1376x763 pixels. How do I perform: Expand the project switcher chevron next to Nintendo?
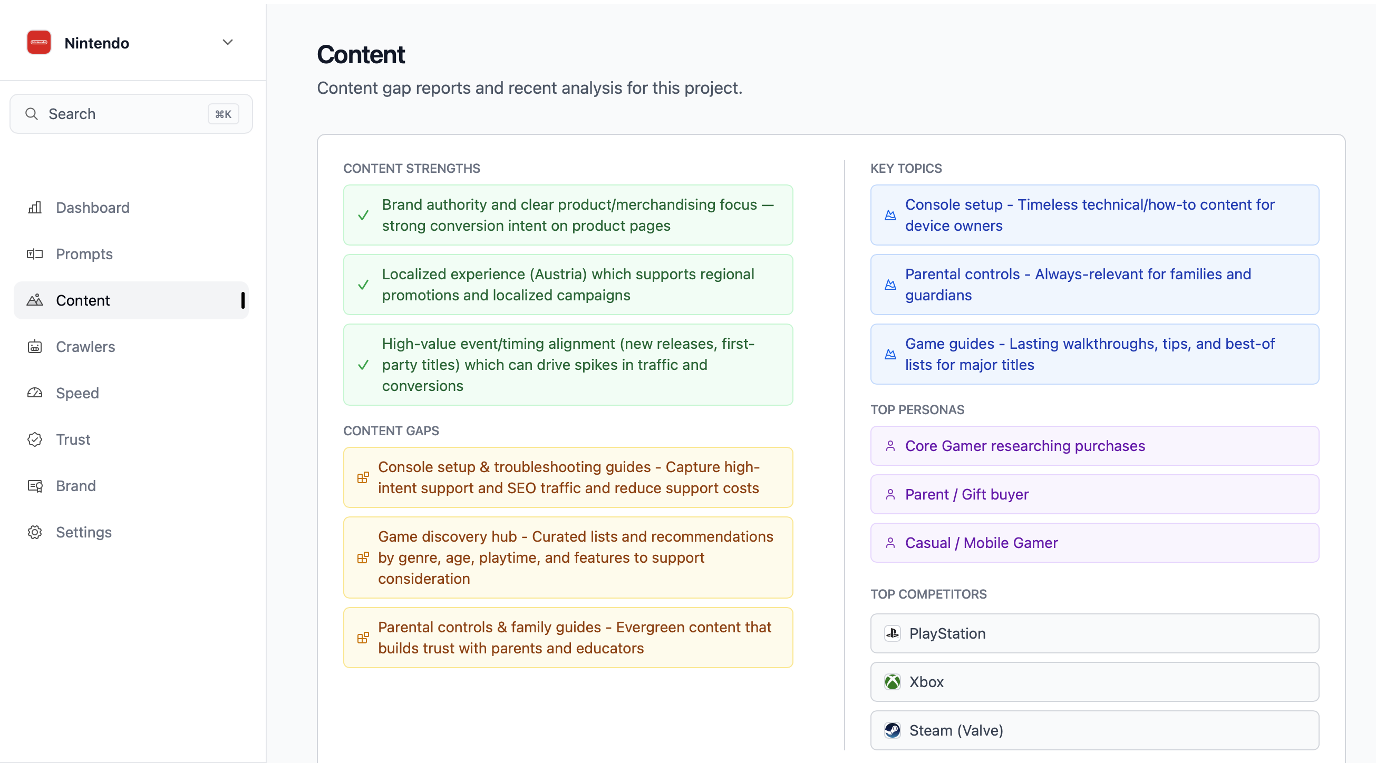click(228, 42)
